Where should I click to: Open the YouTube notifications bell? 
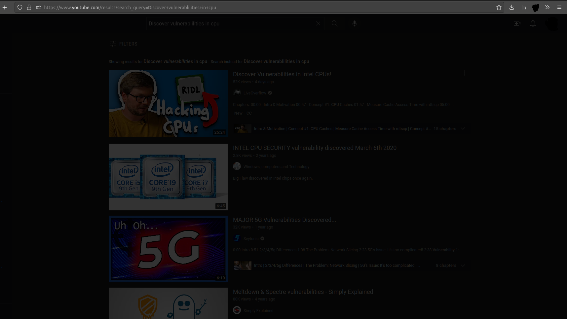pos(533,23)
